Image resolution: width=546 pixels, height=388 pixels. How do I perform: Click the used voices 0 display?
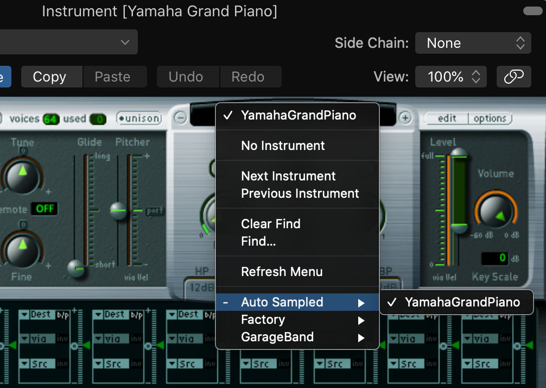pos(98,120)
